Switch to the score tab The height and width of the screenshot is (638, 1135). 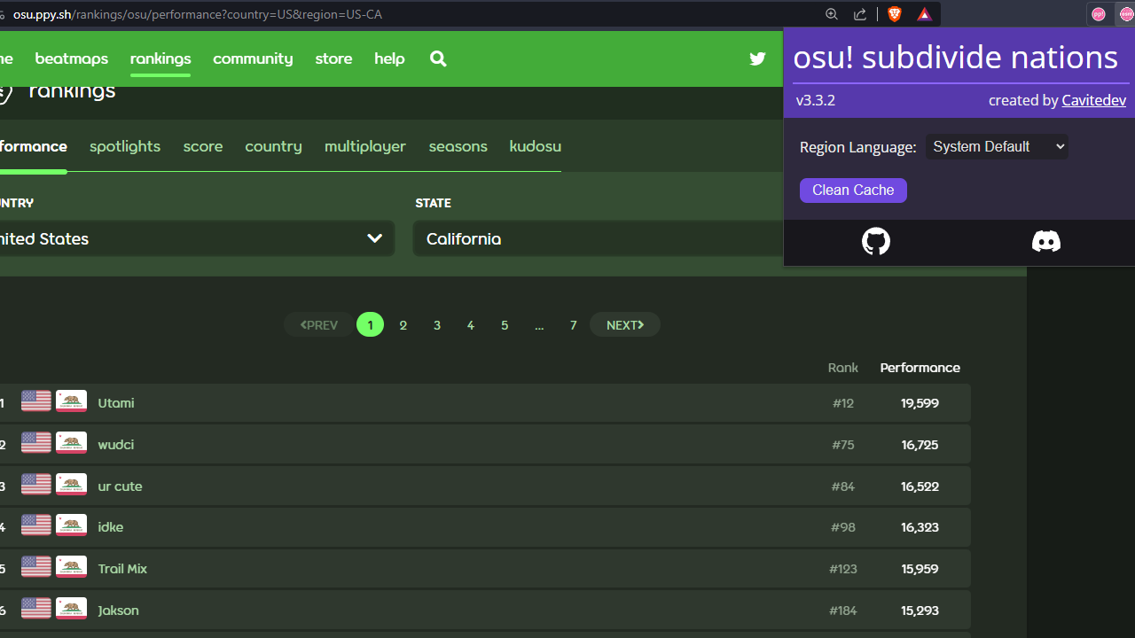coord(203,146)
